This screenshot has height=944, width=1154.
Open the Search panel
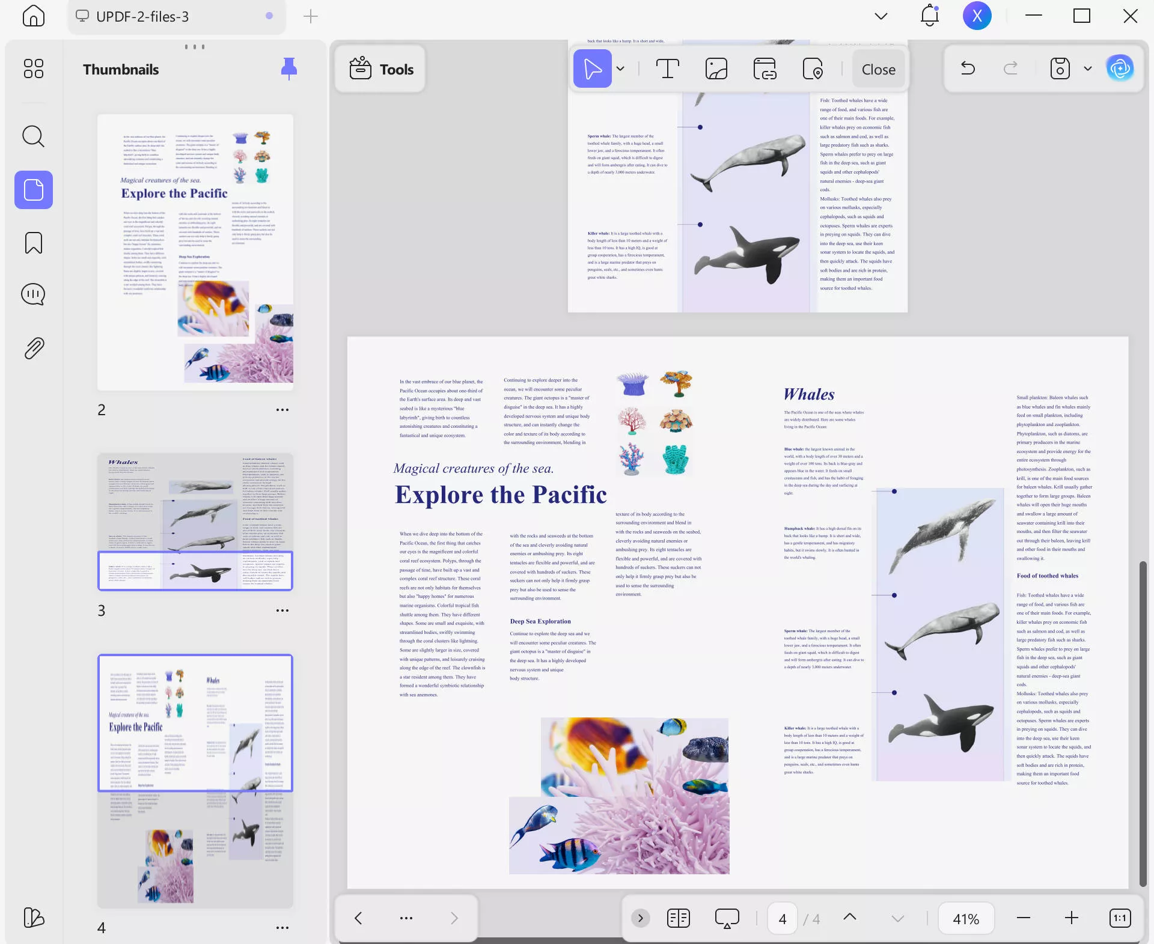(x=34, y=137)
